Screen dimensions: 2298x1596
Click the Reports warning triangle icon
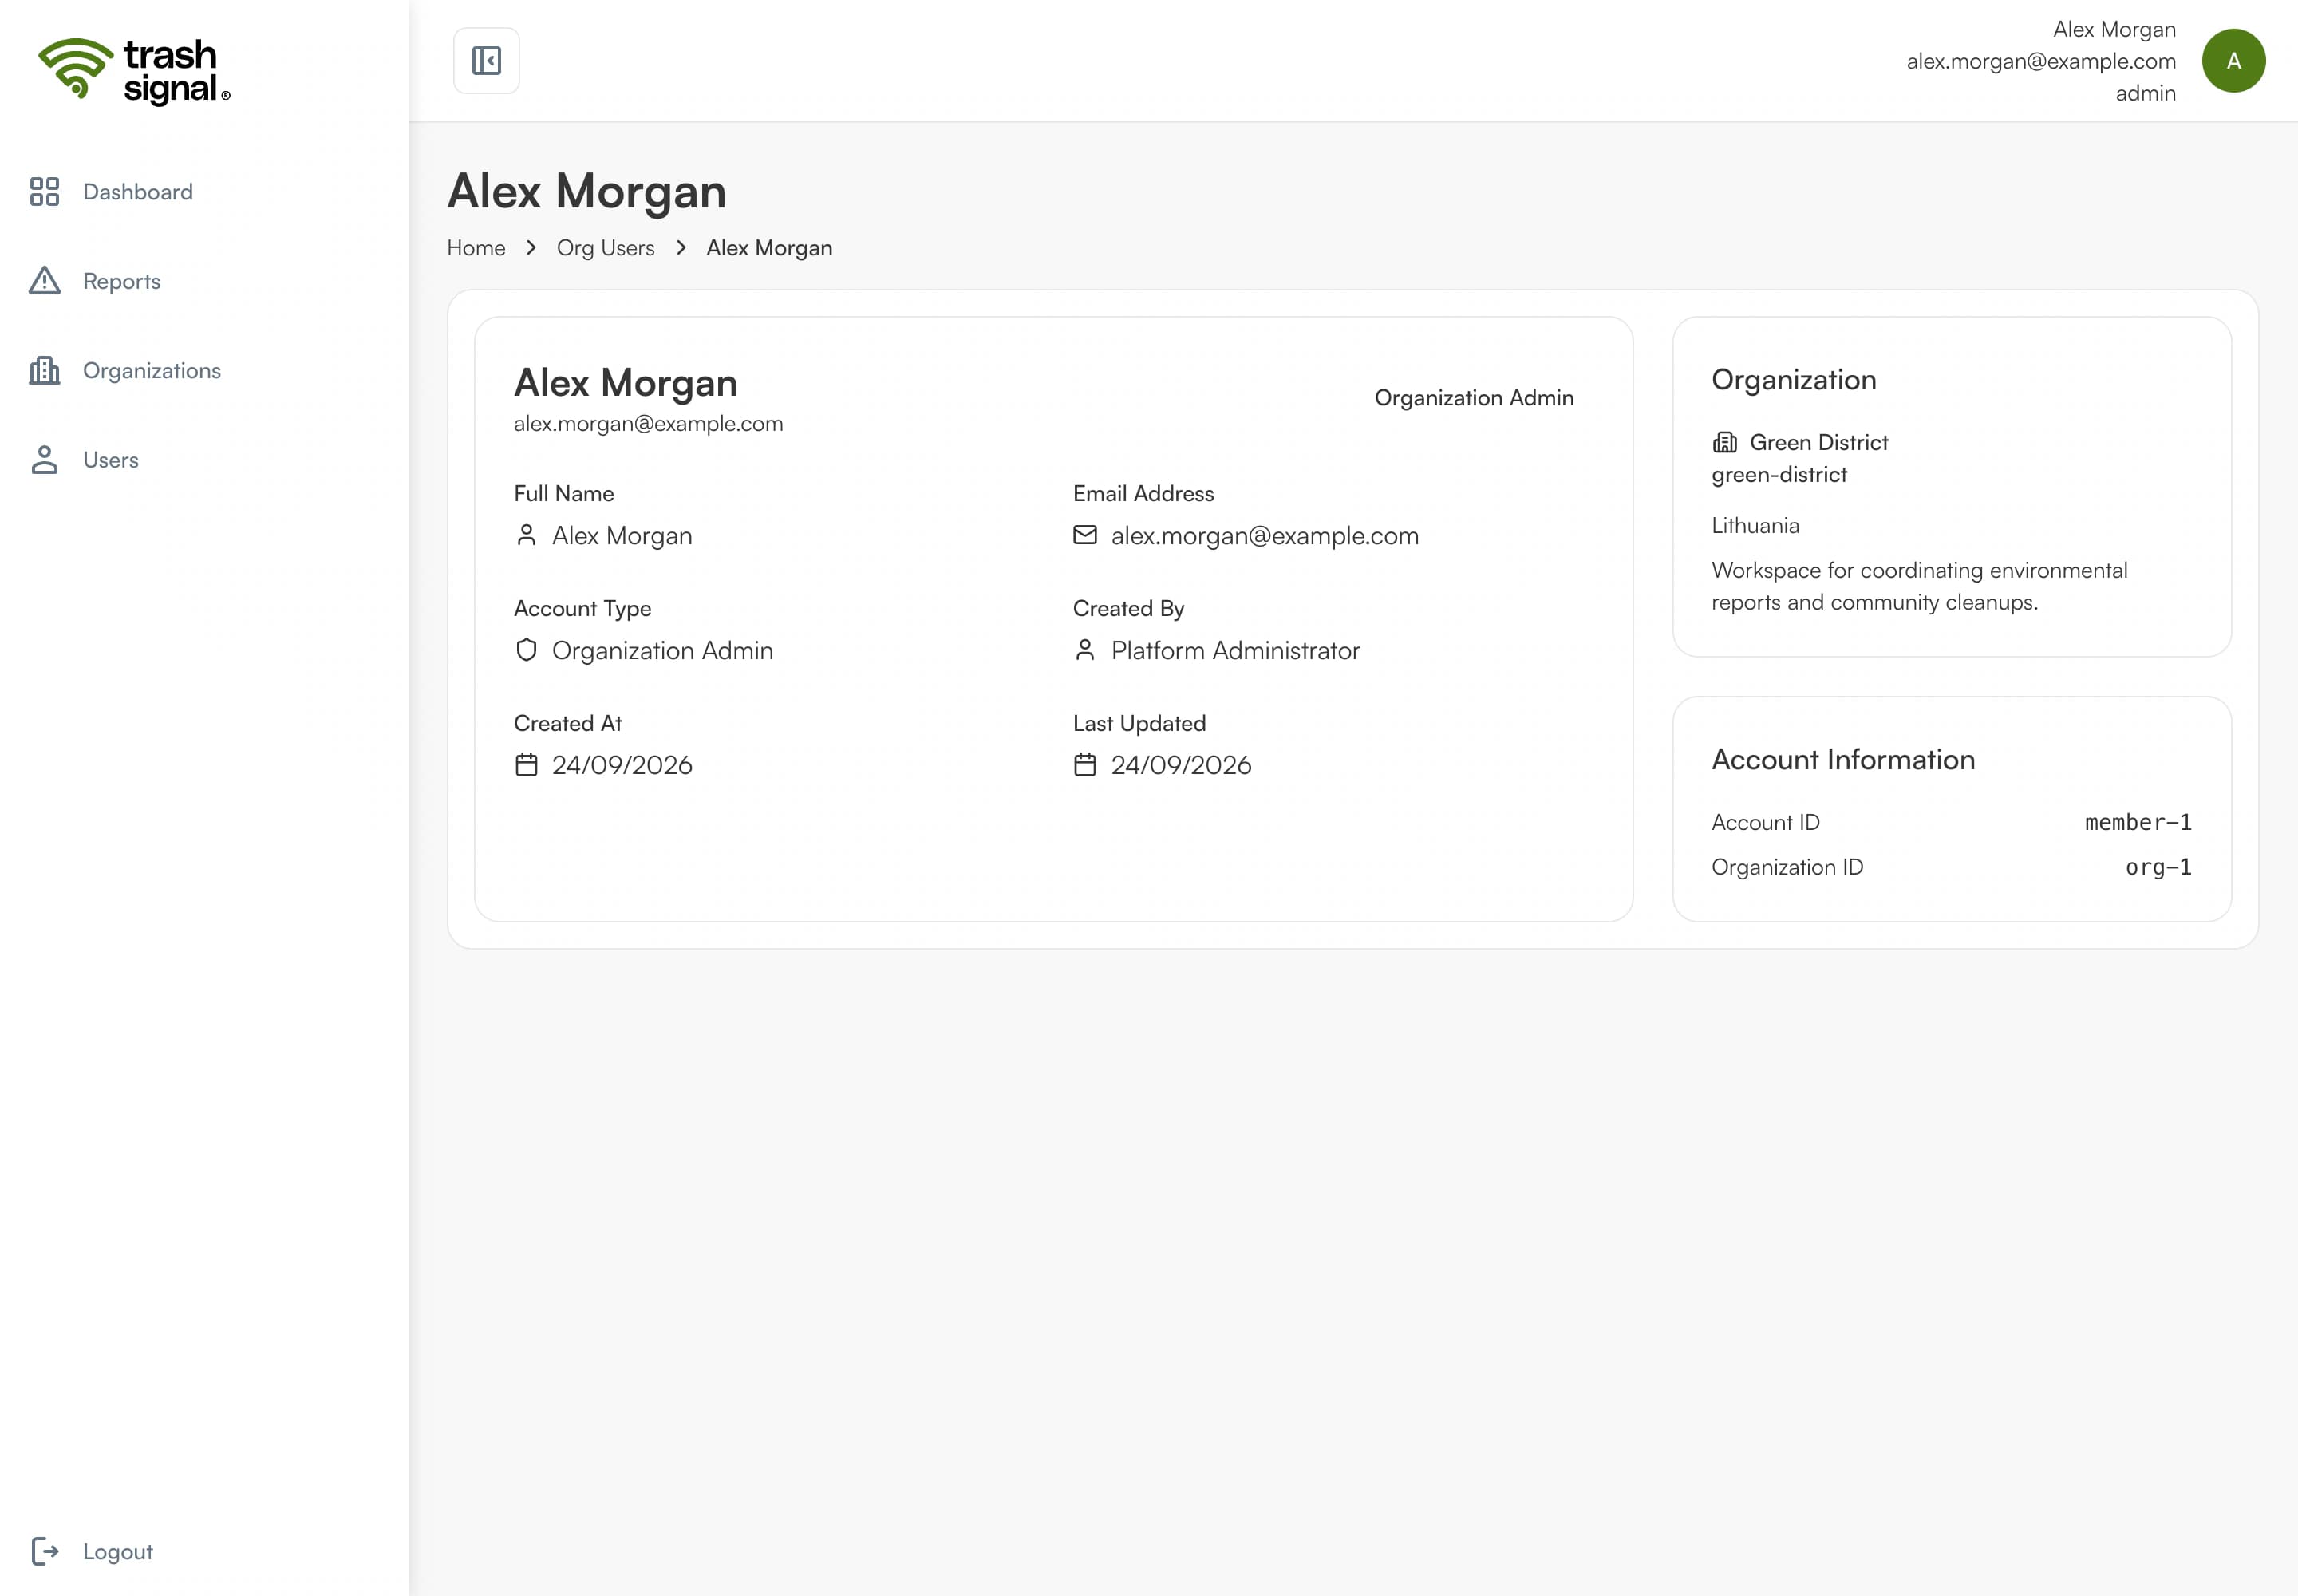44,281
